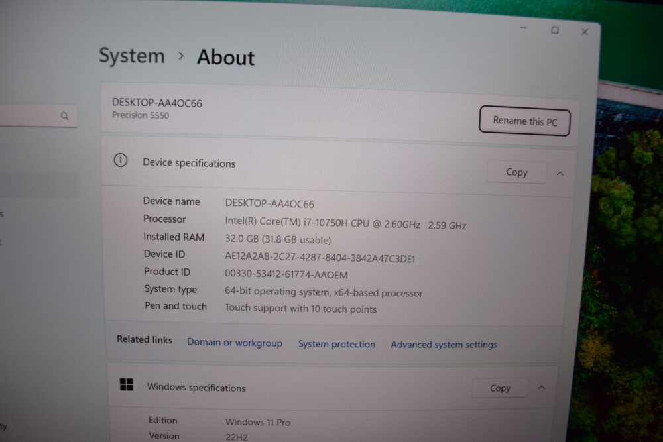Click the Windows specifications heading

(x=196, y=387)
